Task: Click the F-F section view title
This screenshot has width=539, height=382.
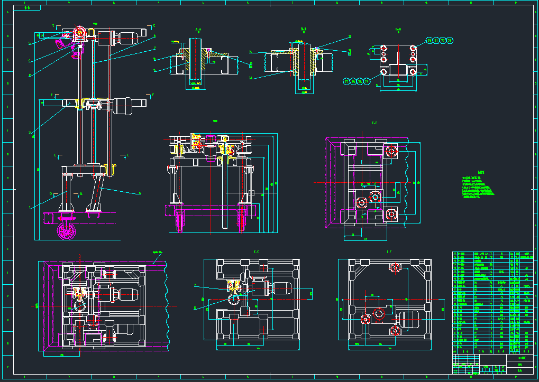Action: coord(389,251)
